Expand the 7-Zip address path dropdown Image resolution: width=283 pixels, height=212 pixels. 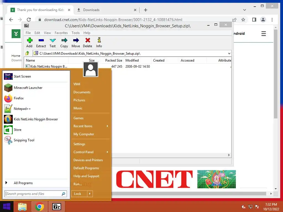pyautogui.click(x=229, y=54)
